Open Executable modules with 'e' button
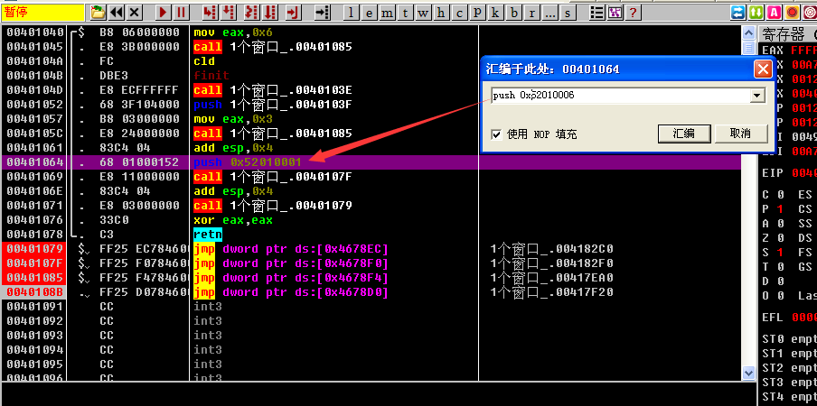 tap(370, 12)
